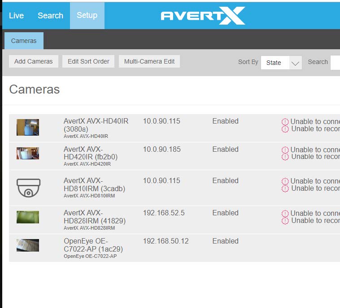Click the AvertX logo

(203, 16)
